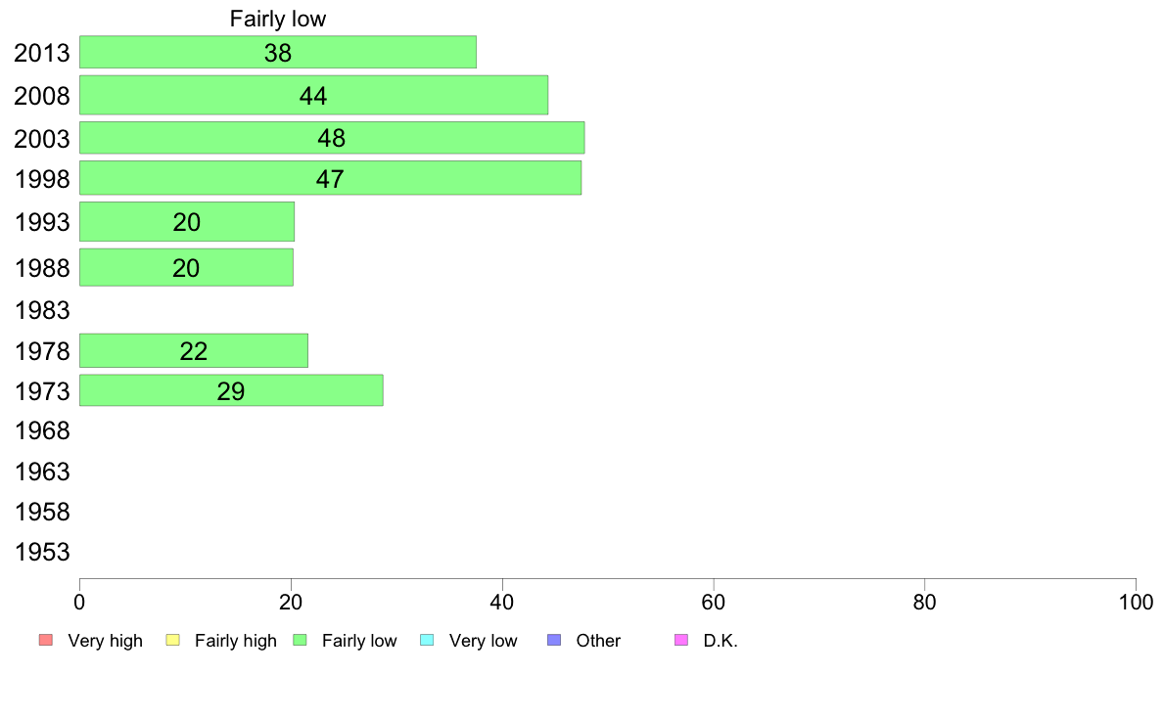Click the green Fairly low legend swatch
1163x720 pixels.
coord(301,641)
